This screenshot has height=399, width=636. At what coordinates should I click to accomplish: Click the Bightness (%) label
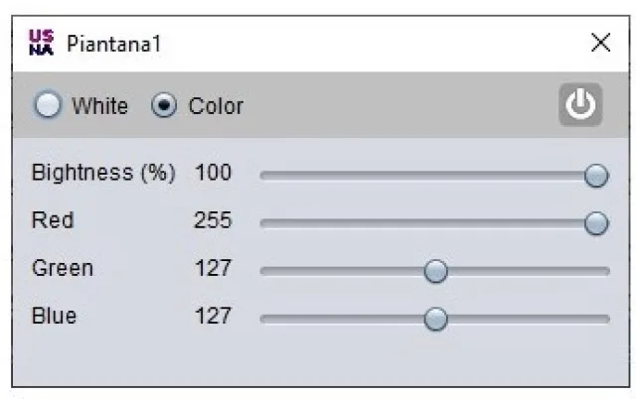103,173
